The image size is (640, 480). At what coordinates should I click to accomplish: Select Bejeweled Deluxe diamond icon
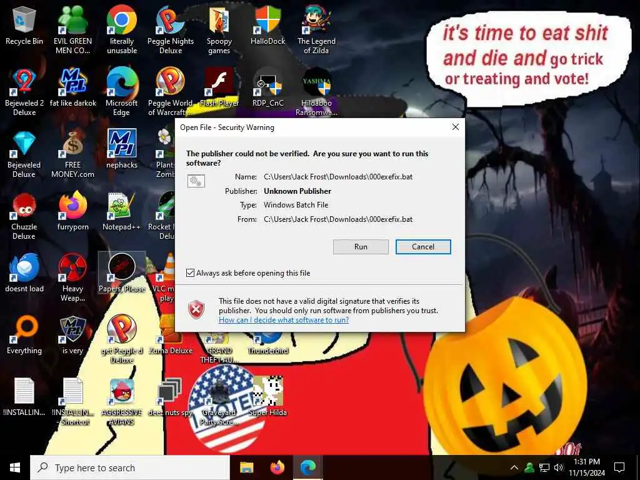click(x=24, y=153)
